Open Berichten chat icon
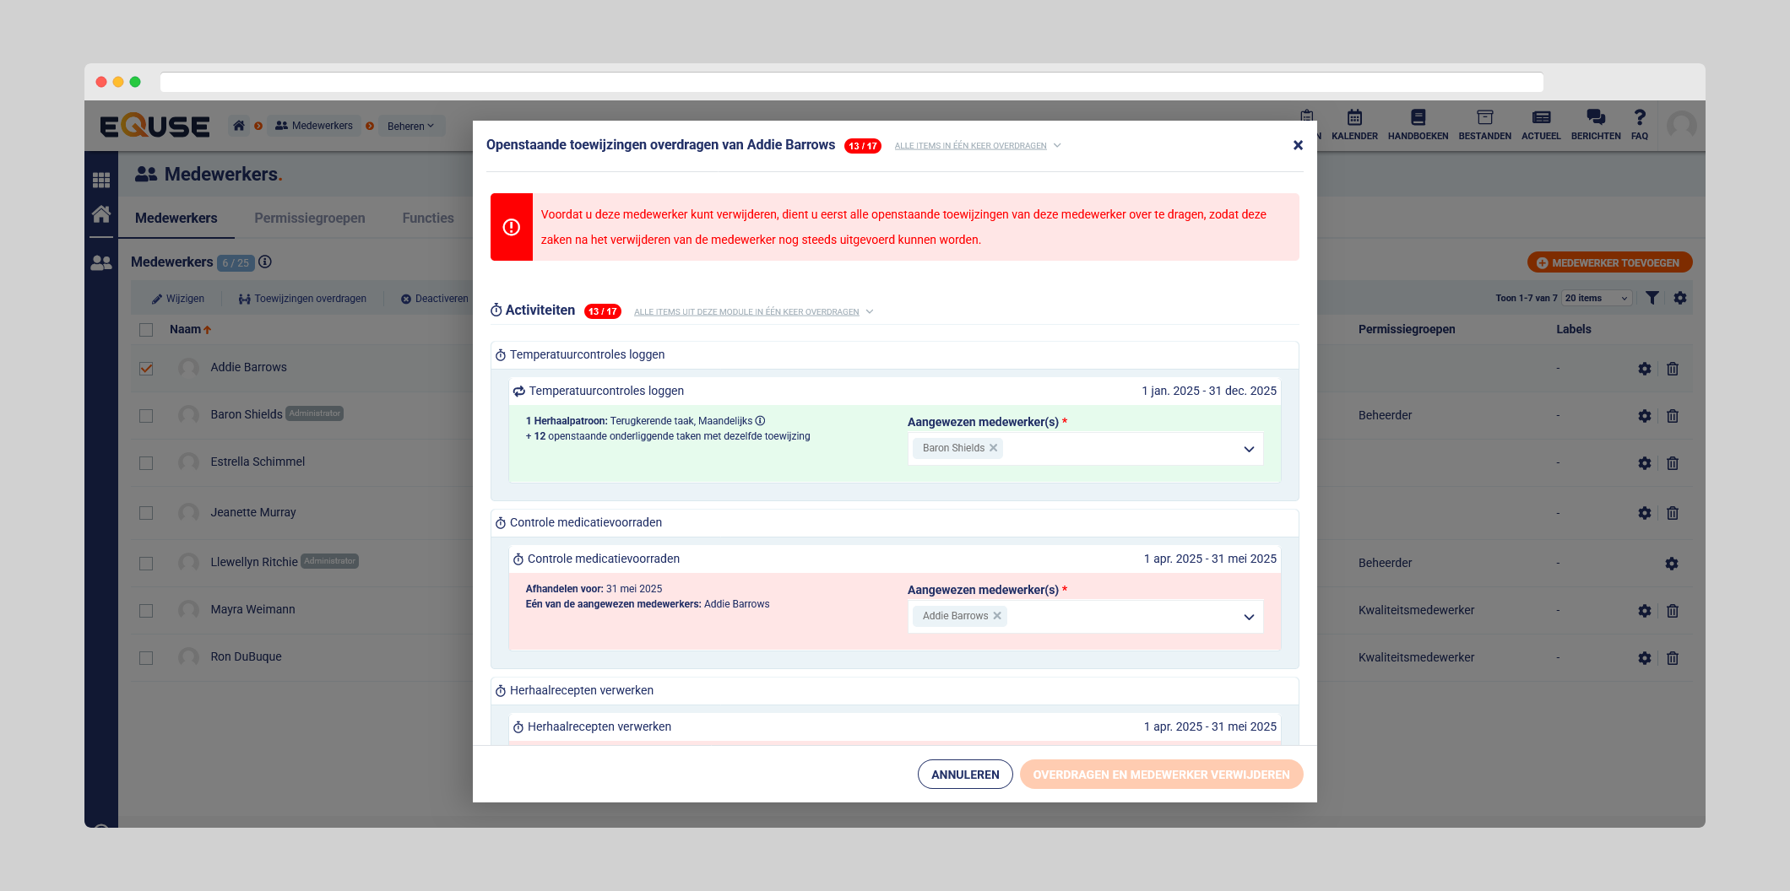The width and height of the screenshot is (1790, 891). [1595, 118]
